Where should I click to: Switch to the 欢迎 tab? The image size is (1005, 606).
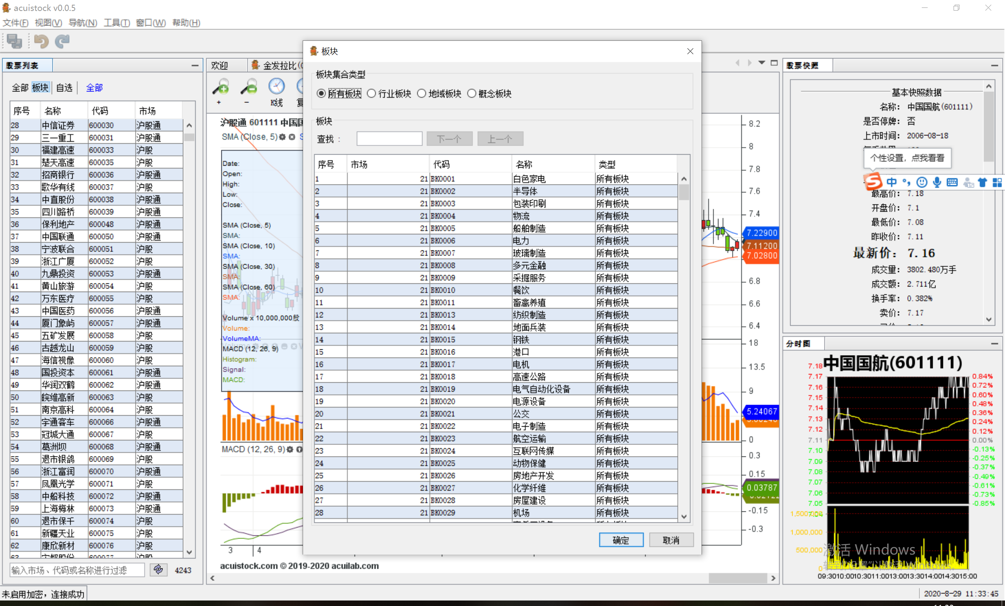[x=219, y=65]
